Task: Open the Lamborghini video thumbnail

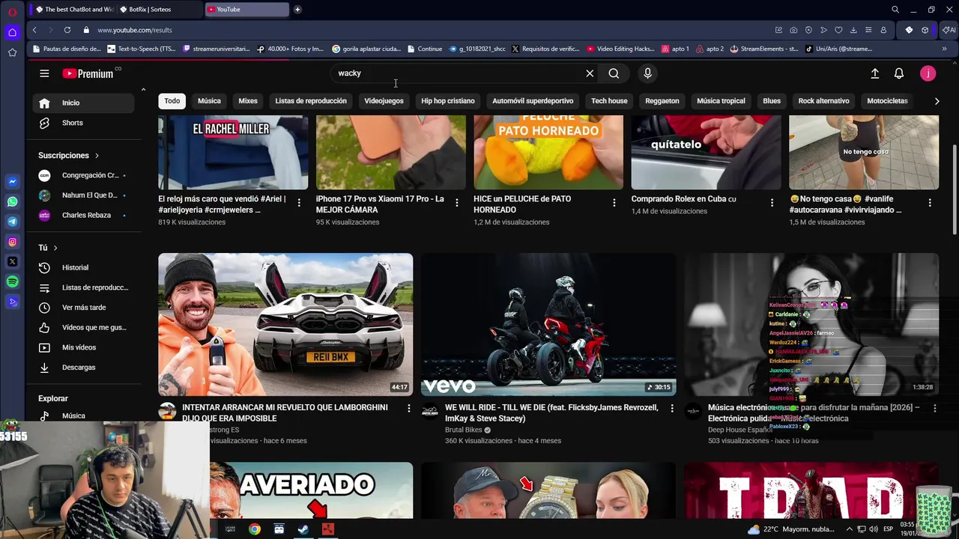Action: (285, 324)
